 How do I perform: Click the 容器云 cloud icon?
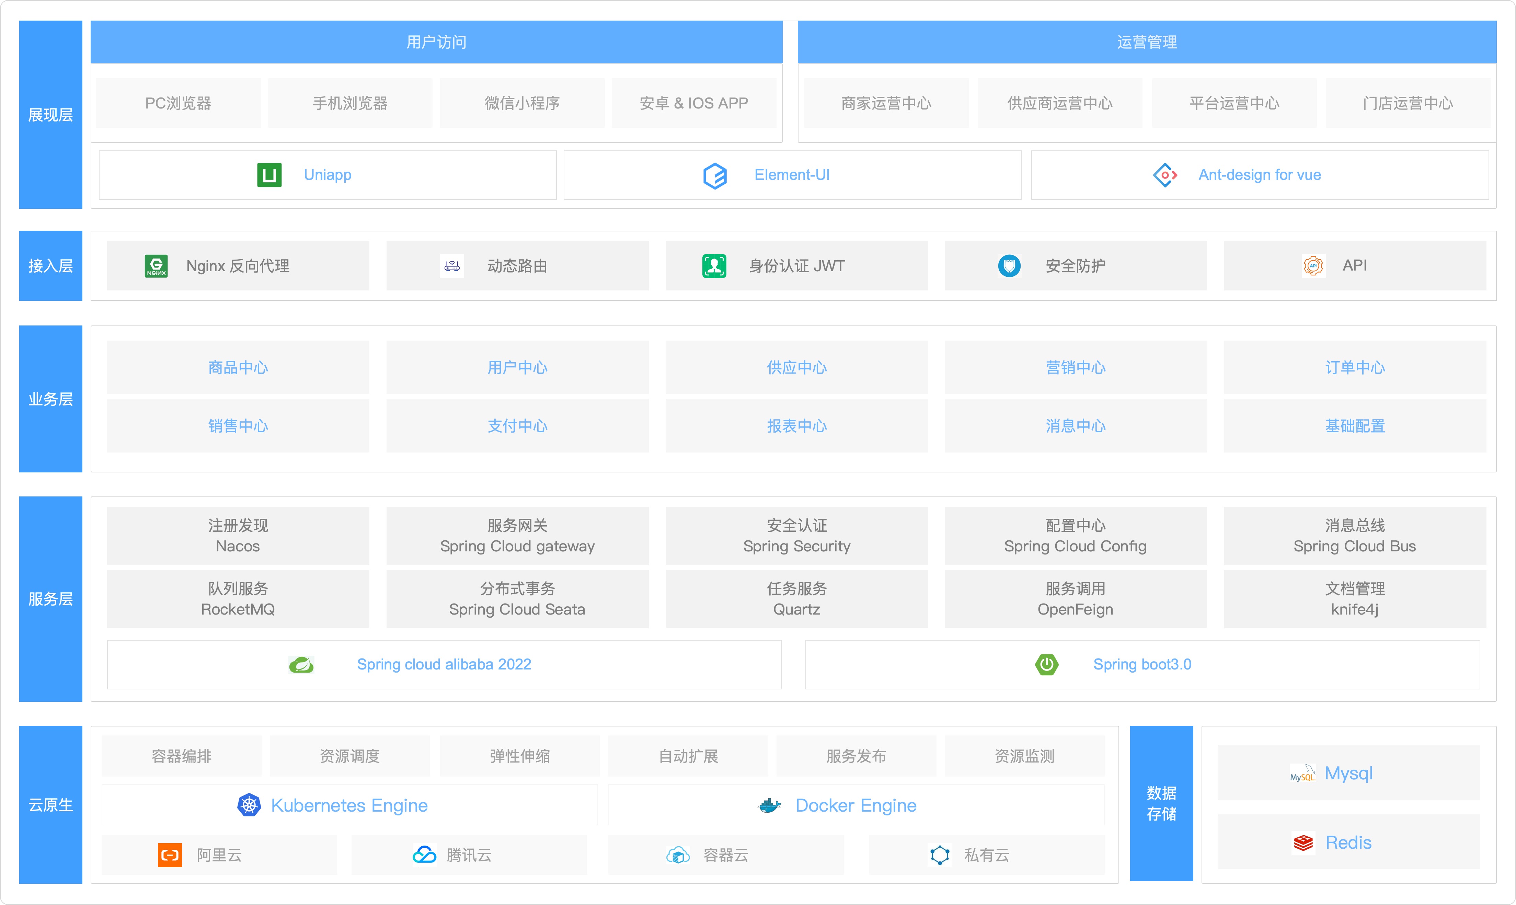[678, 855]
